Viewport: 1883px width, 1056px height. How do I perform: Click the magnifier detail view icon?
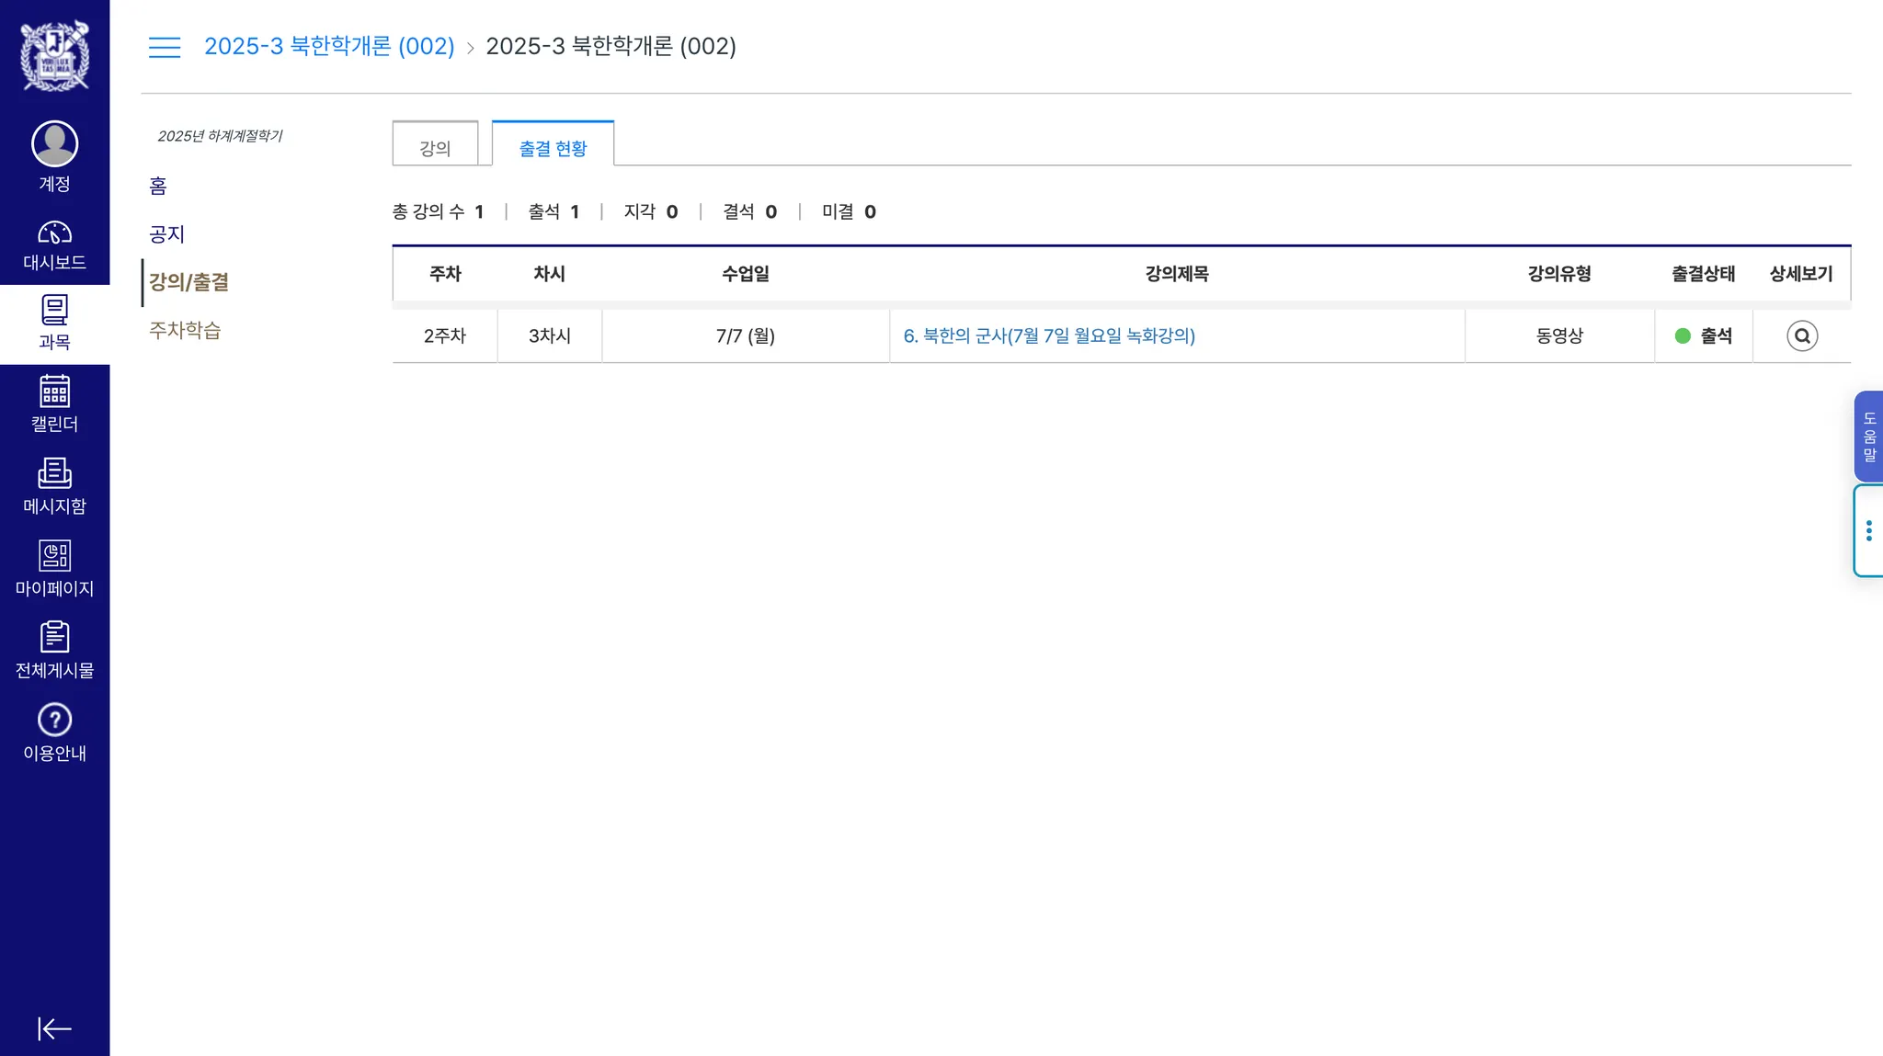[x=1801, y=336]
